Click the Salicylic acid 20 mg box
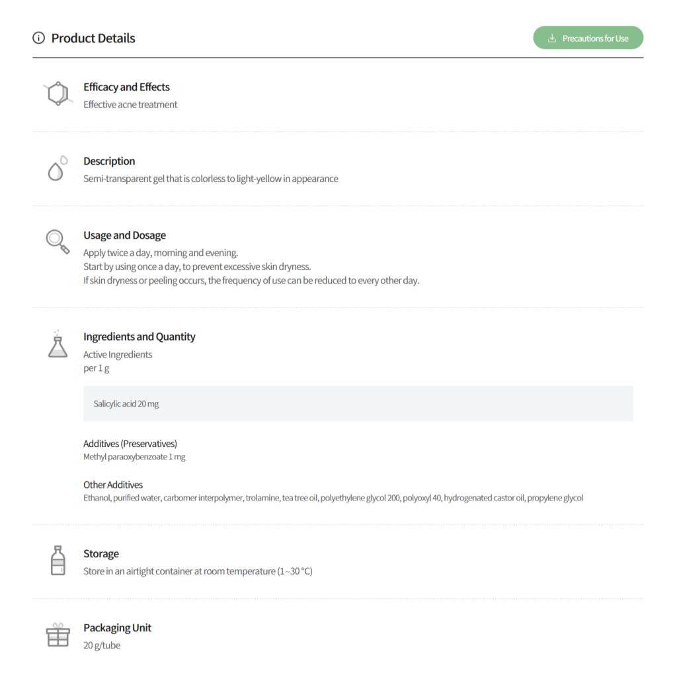This screenshot has height=677, width=677. pos(358,404)
